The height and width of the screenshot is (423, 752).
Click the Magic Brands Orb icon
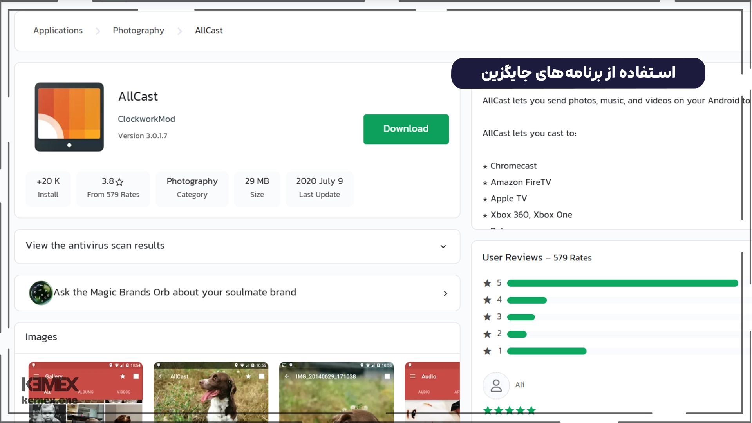click(41, 293)
